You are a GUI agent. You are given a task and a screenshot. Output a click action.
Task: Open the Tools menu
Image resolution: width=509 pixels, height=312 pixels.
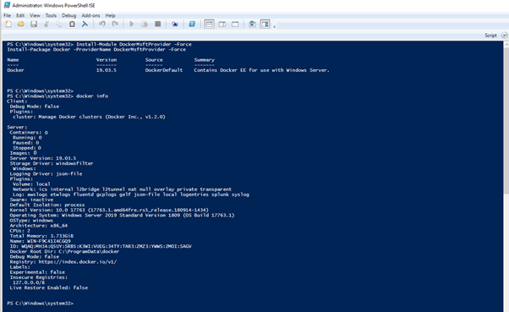tap(51, 15)
